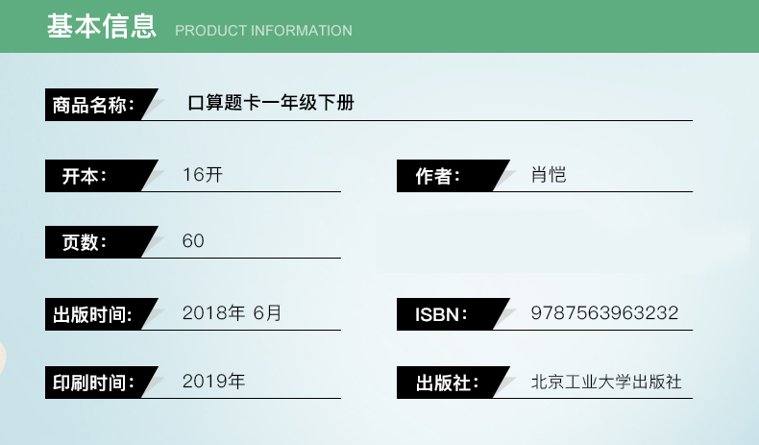Screen dimensions: 759x445
Task: Select the 印刷时间 label tag
Action: pyautogui.click(x=93, y=383)
